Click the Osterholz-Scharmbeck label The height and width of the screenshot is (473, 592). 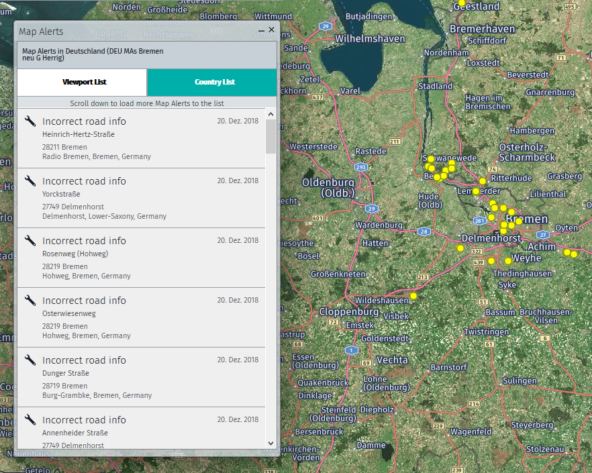click(x=527, y=152)
